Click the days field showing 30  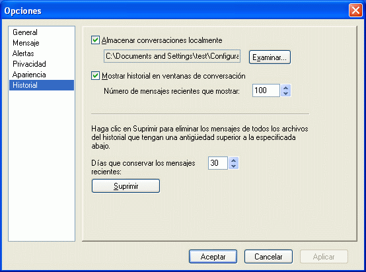[x=218, y=163]
